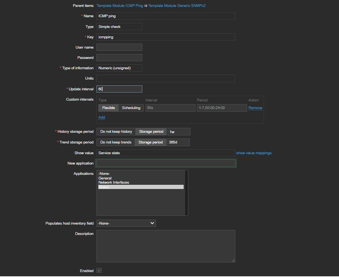Select Flexible custom interval type
Screen dimensions: 339x277
coord(109,108)
